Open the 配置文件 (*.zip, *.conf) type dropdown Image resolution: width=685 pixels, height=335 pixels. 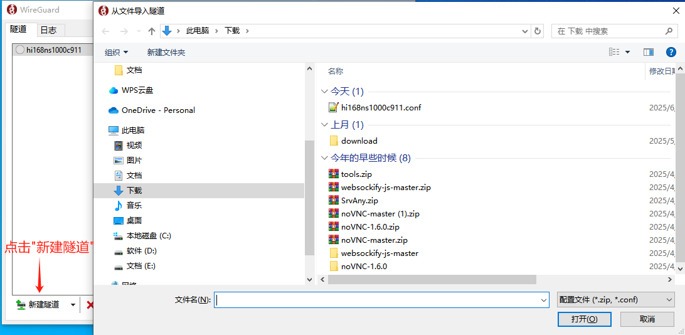[616, 300]
